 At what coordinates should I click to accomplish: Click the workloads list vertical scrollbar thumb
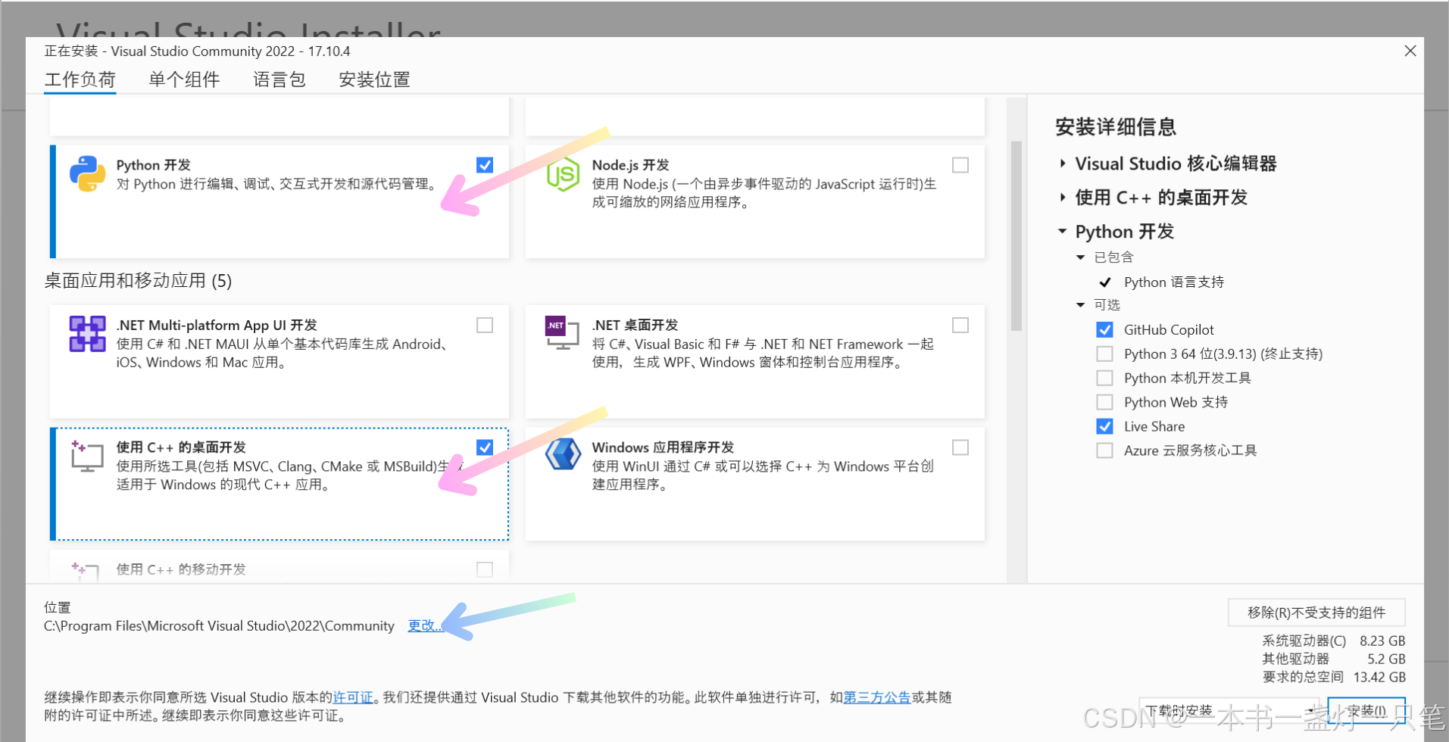1016,236
